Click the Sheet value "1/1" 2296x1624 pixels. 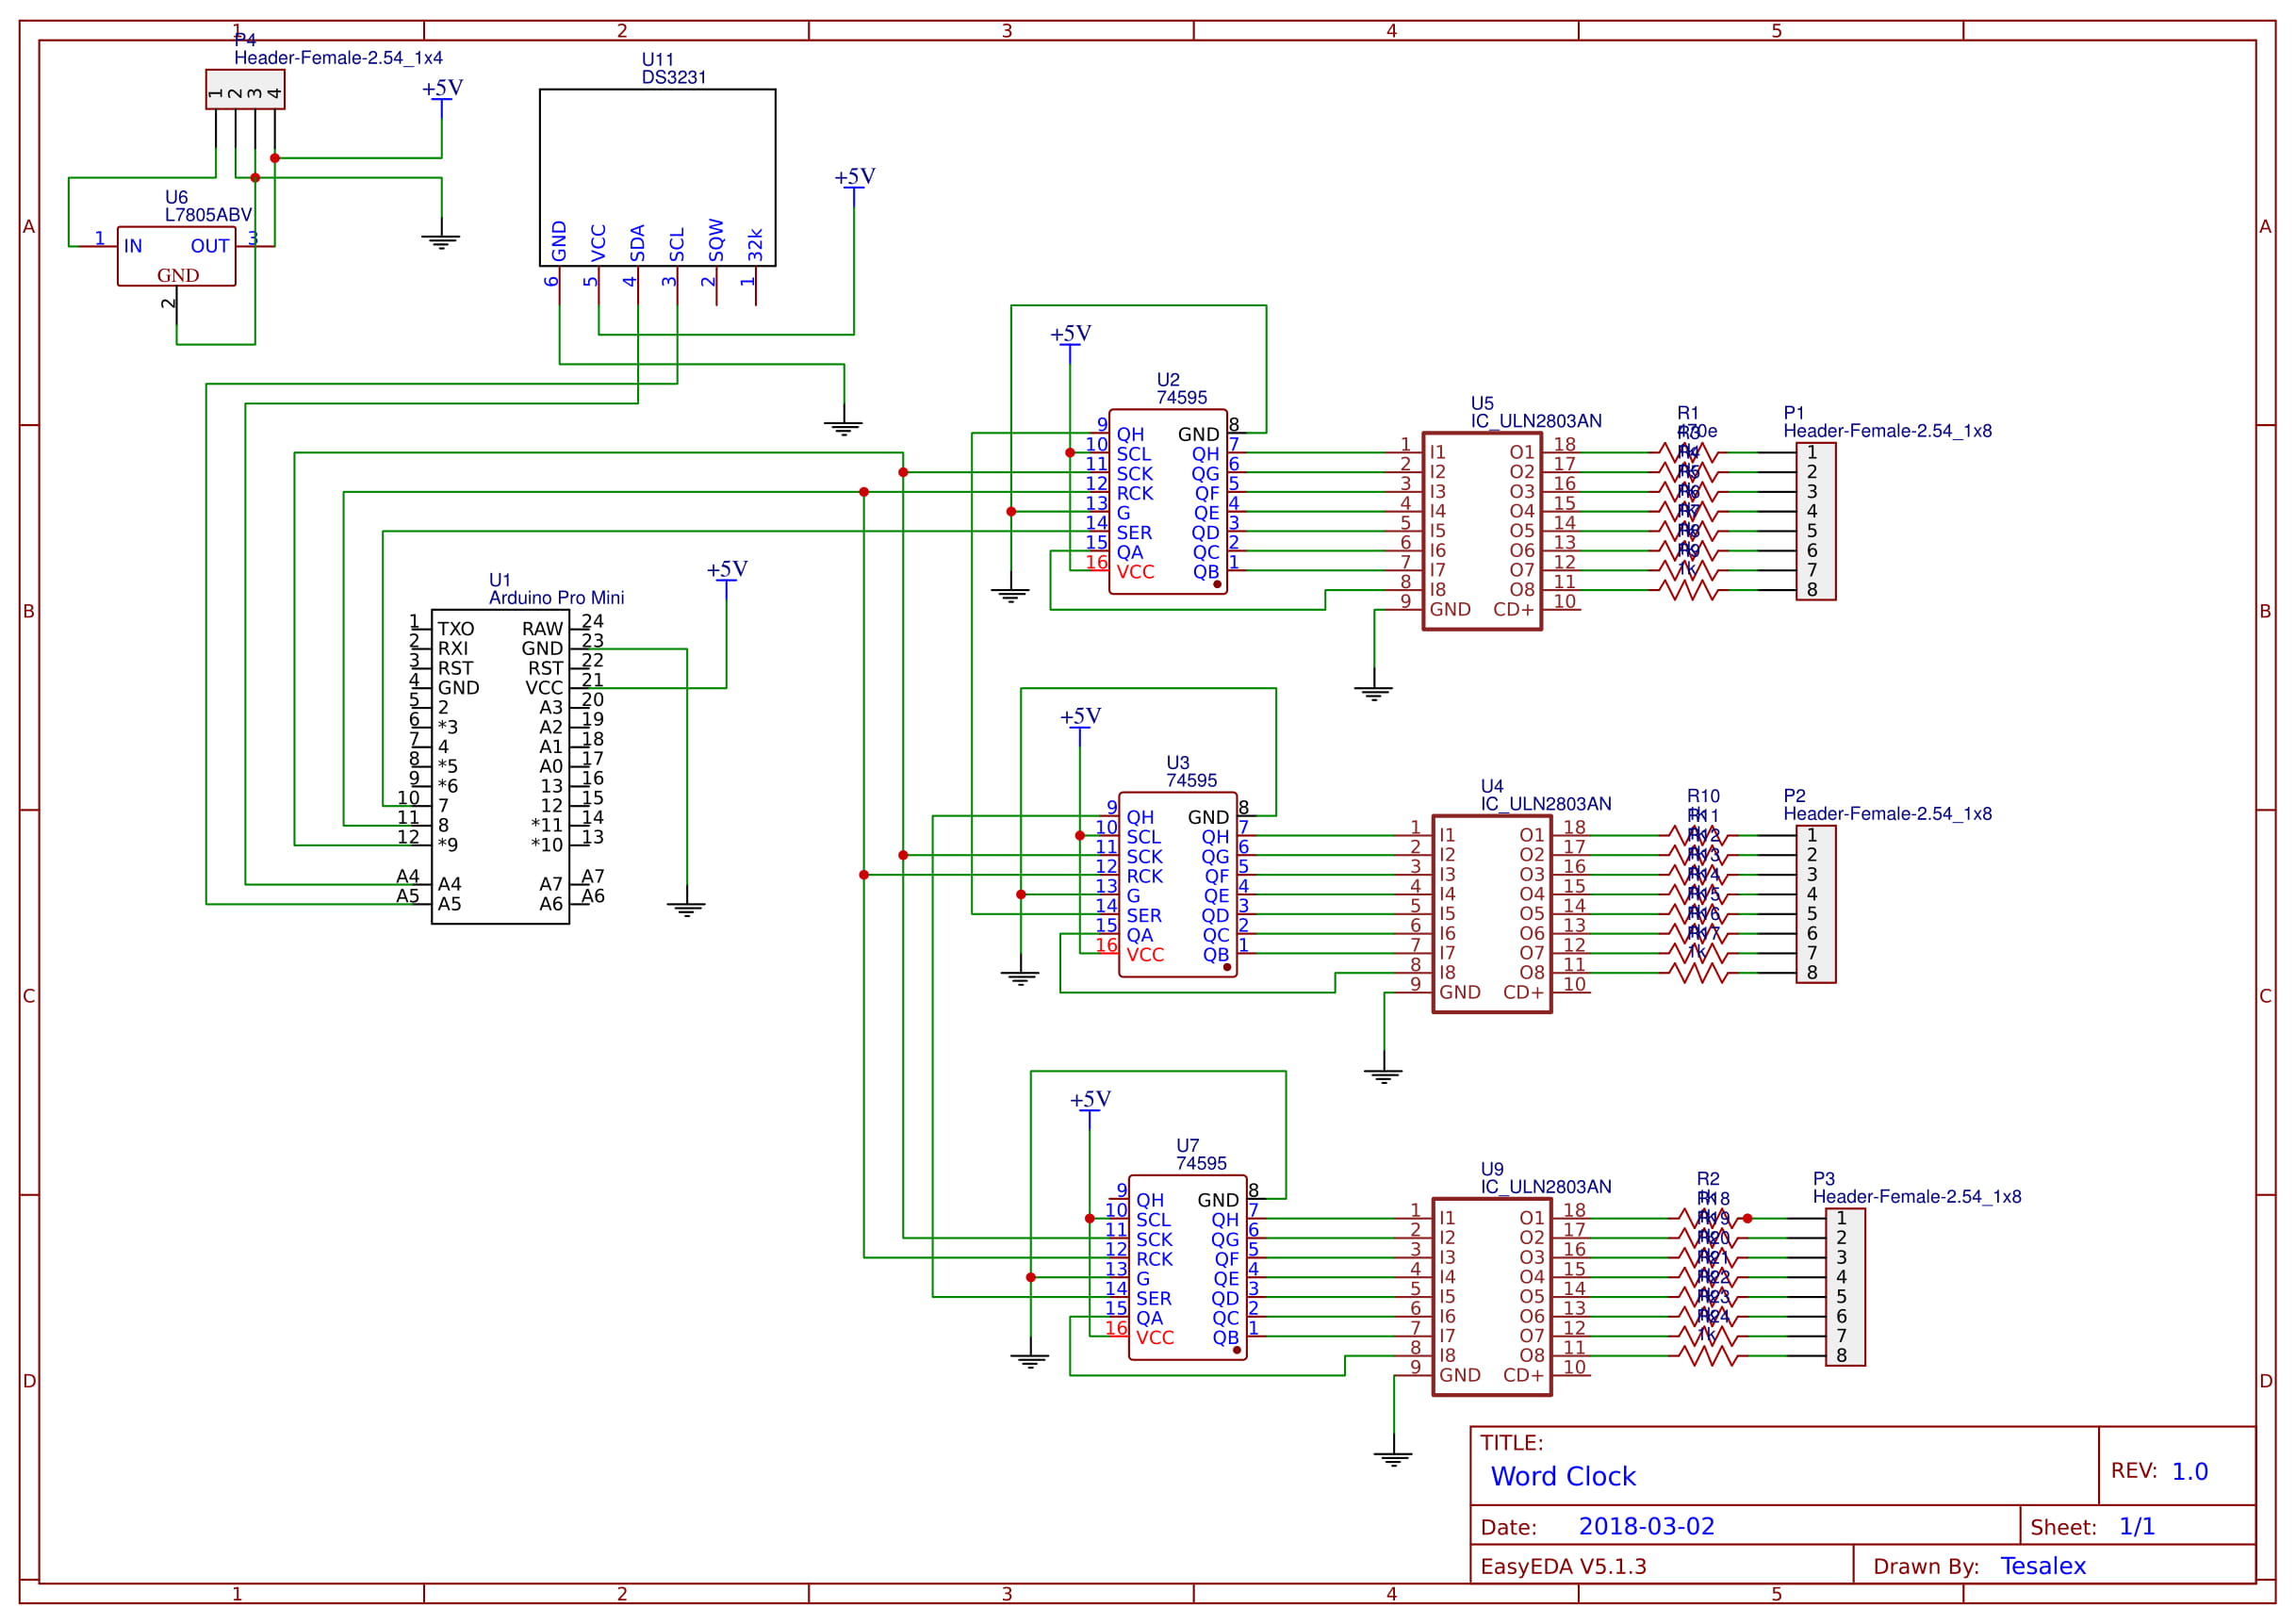click(x=2137, y=1526)
